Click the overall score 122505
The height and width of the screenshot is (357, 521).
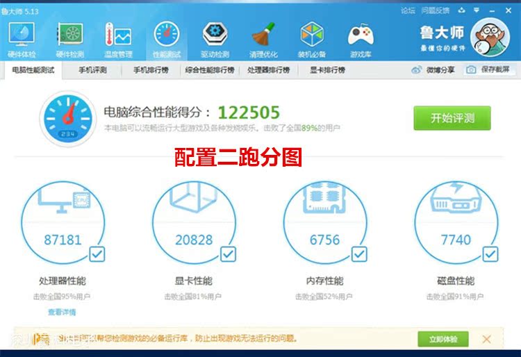[x=249, y=113]
